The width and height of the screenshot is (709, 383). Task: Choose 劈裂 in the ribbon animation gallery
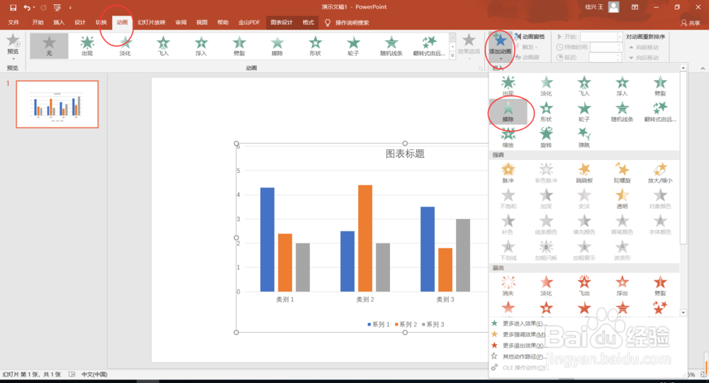[x=239, y=46]
